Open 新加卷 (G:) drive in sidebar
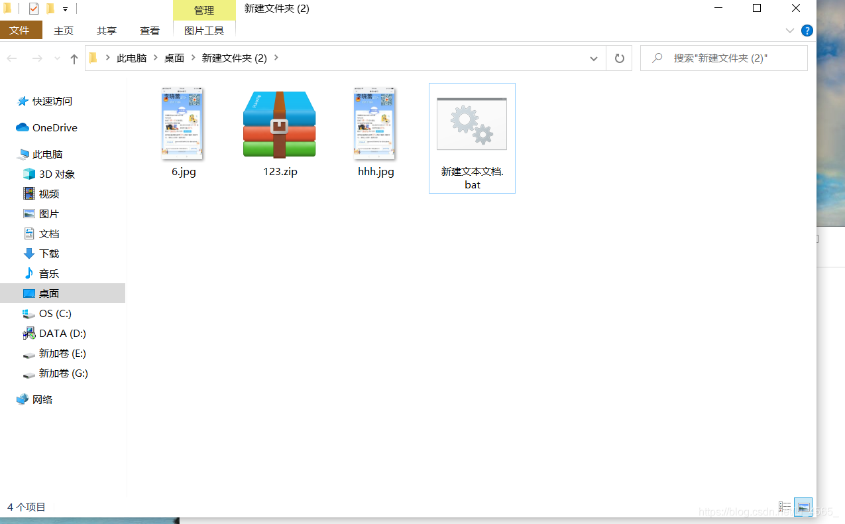Image resolution: width=845 pixels, height=524 pixels. [63, 373]
